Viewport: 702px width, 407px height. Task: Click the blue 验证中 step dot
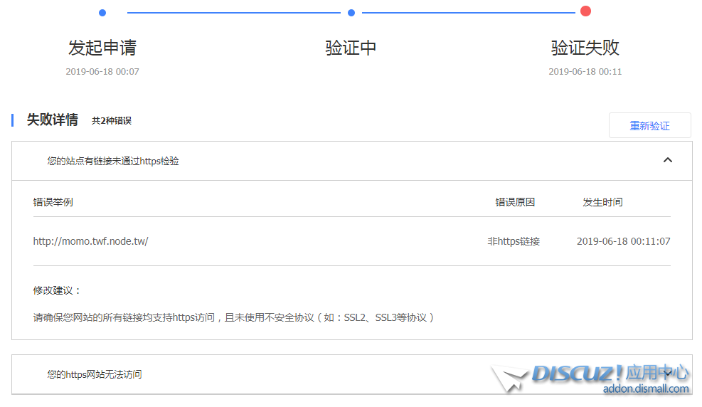[351, 13]
